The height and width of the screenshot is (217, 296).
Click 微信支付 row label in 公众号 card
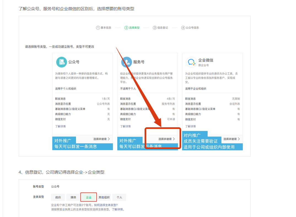point(60,119)
